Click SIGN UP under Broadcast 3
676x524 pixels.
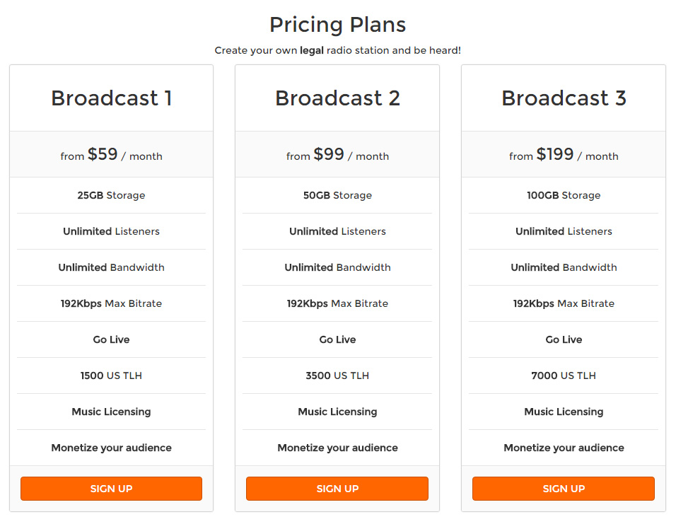pyautogui.click(x=564, y=489)
